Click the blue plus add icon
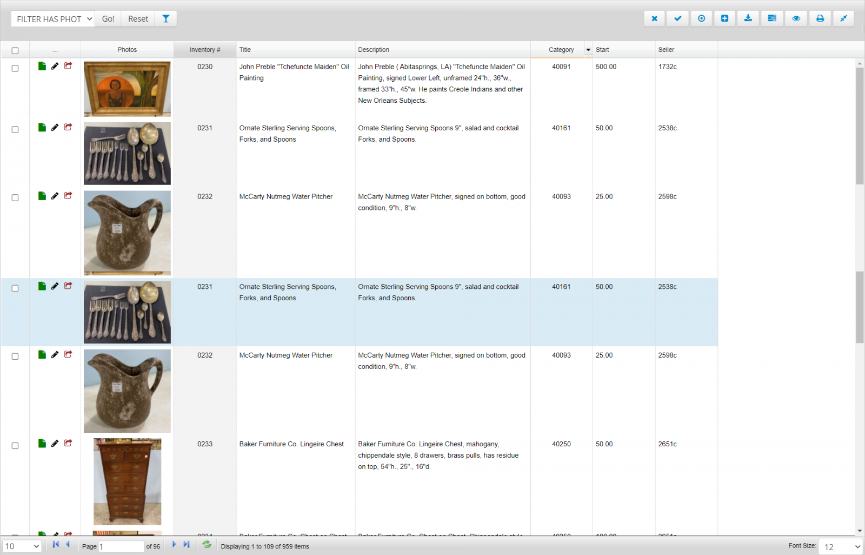This screenshot has width=865, height=555. pos(724,18)
